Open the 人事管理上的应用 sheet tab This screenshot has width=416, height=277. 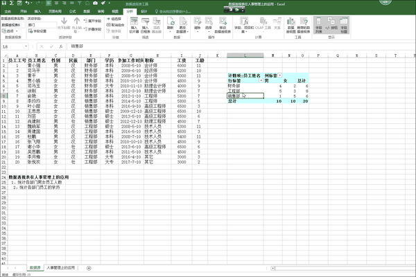click(61, 268)
